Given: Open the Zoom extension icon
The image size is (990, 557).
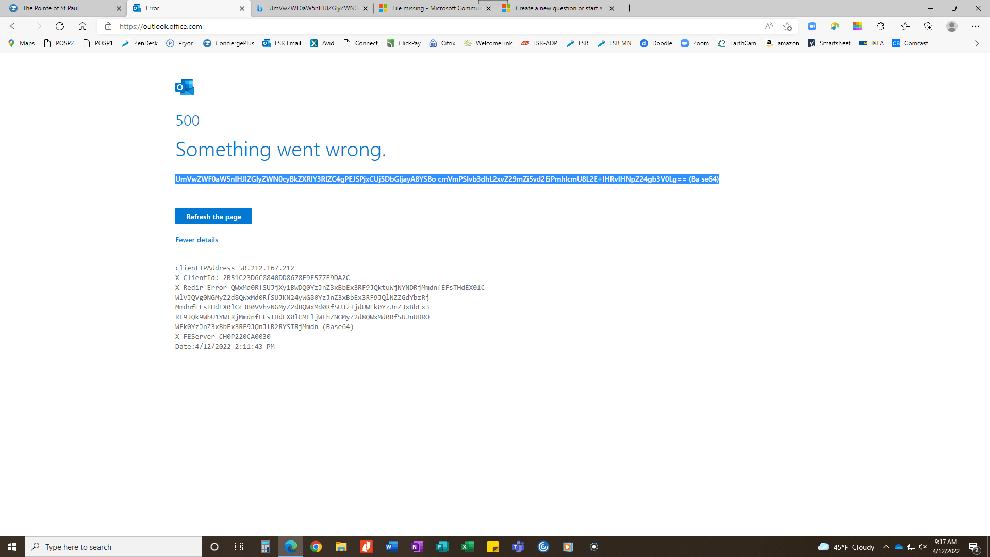Looking at the screenshot, I should tap(812, 26).
